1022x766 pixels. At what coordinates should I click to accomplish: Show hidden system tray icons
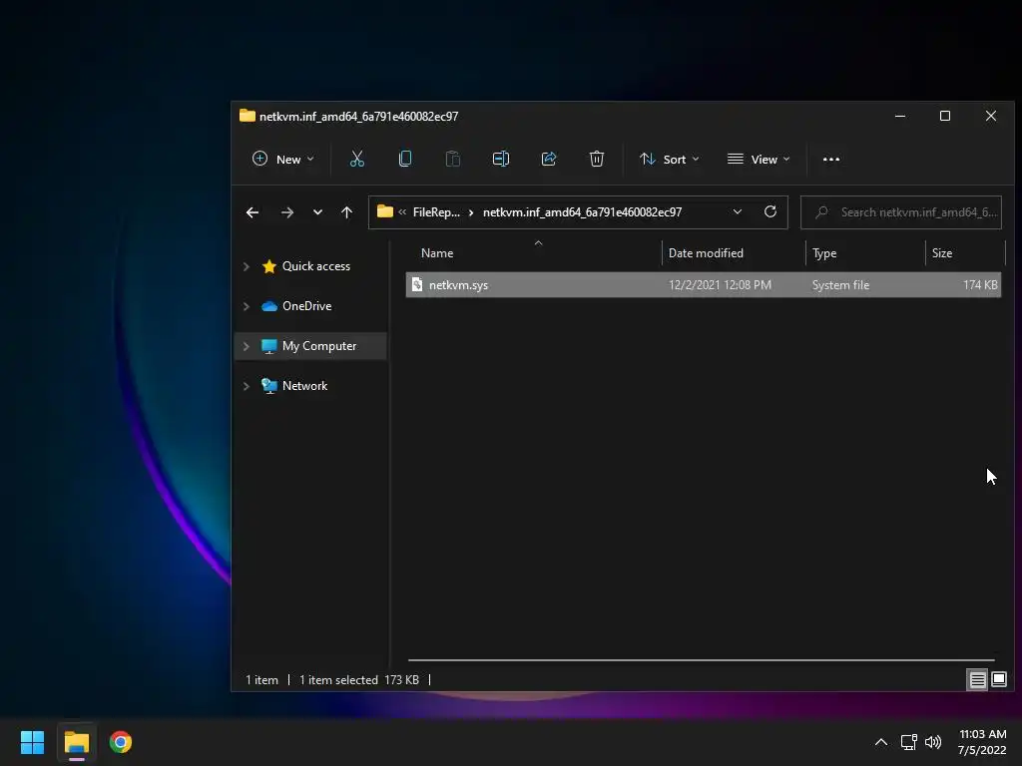click(881, 742)
